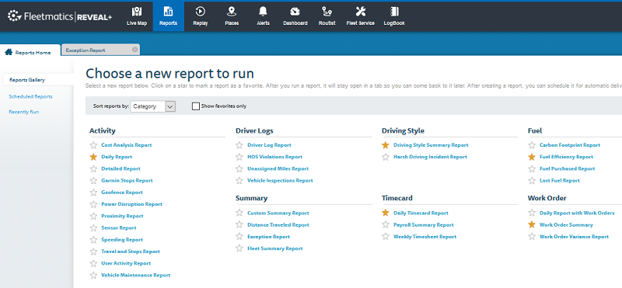The height and width of the screenshot is (288, 622).
Task: Open the Daily Report link
Action: click(117, 157)
